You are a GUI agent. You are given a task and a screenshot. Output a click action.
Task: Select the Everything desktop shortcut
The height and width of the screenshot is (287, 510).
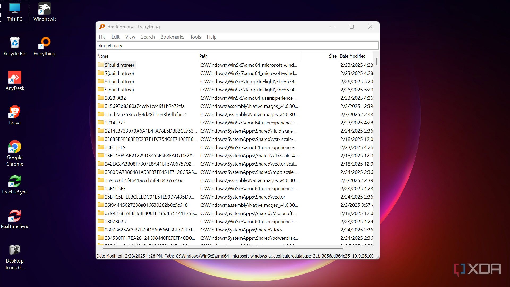pos(44,47)
